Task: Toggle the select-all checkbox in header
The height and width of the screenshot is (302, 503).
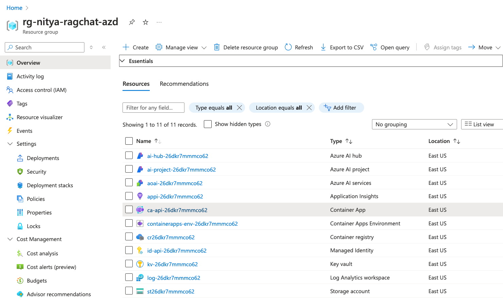Action: [x=129, y=141]
